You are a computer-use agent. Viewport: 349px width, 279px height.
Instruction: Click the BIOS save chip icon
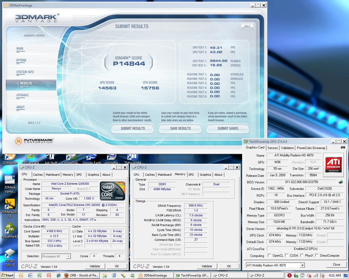click(x=341, y=182)
